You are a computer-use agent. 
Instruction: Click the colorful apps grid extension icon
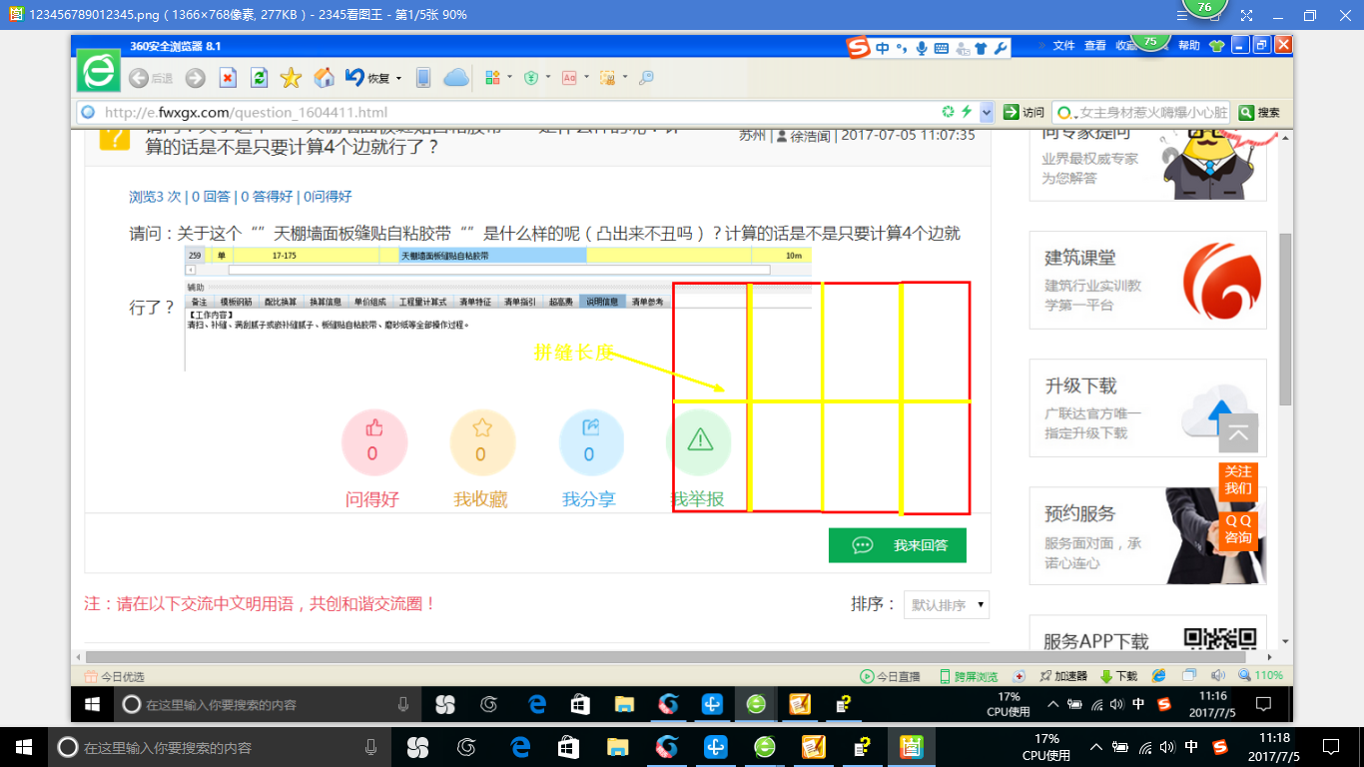coord(492,78)
